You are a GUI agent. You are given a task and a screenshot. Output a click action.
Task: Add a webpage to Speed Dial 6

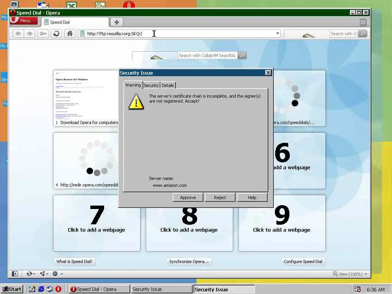[299, 160]
